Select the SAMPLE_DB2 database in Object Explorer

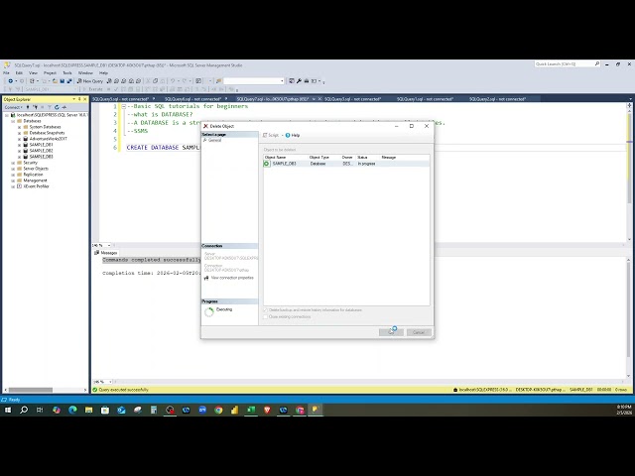41,151
